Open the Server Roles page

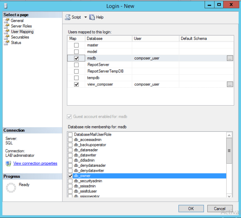(21, 26)
